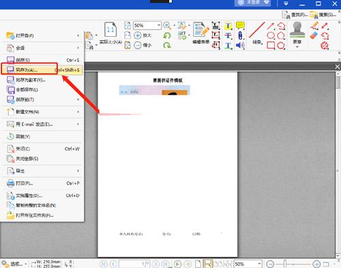
Task: Select the red Rectangle shape tool
Action: [271, 46]
